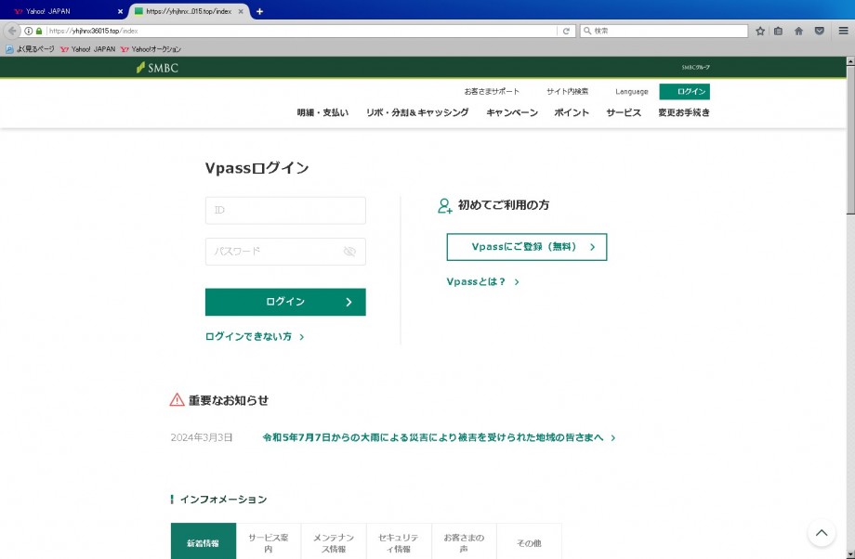The width and height of the screenshot is (855, 559).
Task: Switch to the サービス案内 tab
Action: [x=269, y=542]
